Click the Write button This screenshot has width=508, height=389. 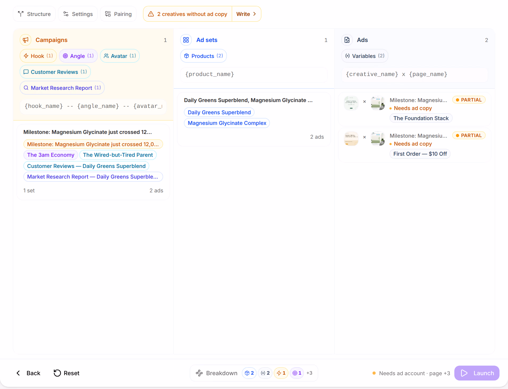click(246, 14)
